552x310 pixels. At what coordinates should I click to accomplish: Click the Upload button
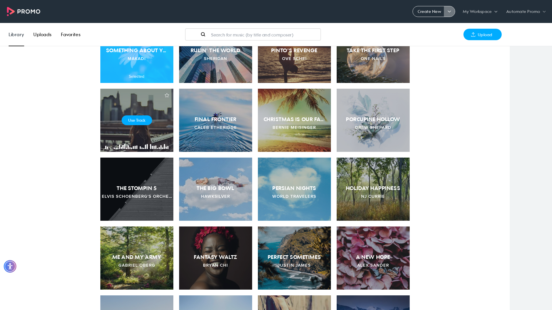click(482, 34)
